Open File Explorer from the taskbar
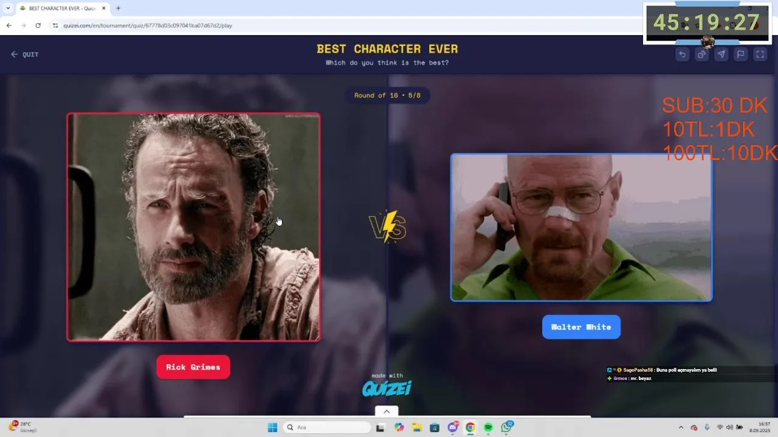This screenshot has height=437, width=778. point(416,427)
